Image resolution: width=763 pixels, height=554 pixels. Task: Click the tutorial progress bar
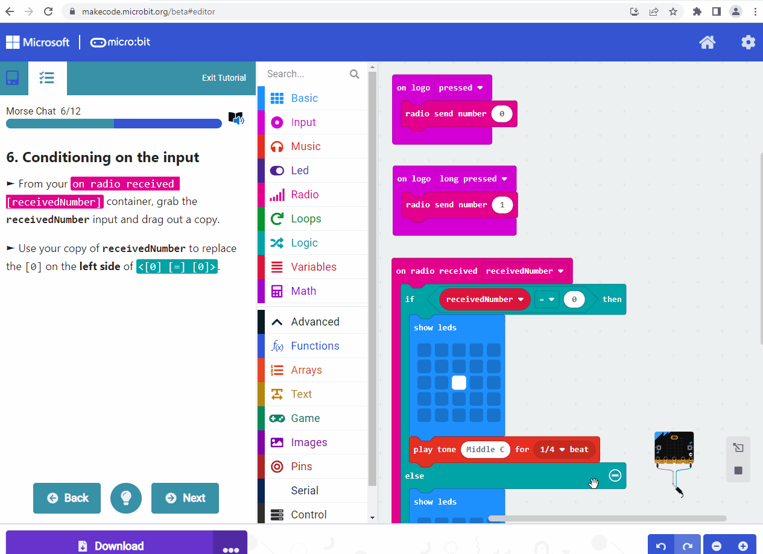(113, 124)
